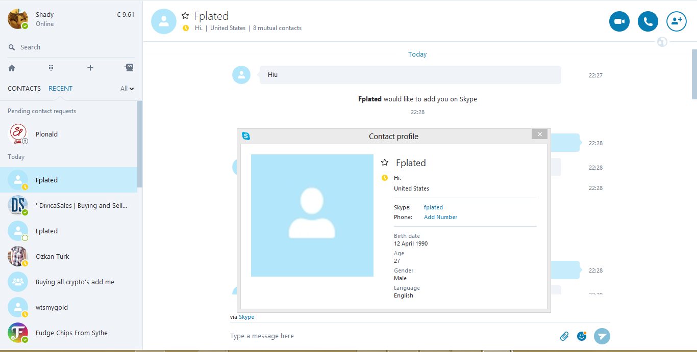Click the avatar beside the Hiu message
697x352 pixels.
tap(241, 75)
